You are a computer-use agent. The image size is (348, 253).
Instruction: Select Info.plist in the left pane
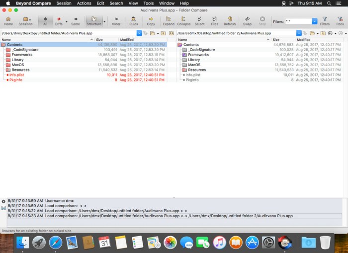[x=17, y=75]
